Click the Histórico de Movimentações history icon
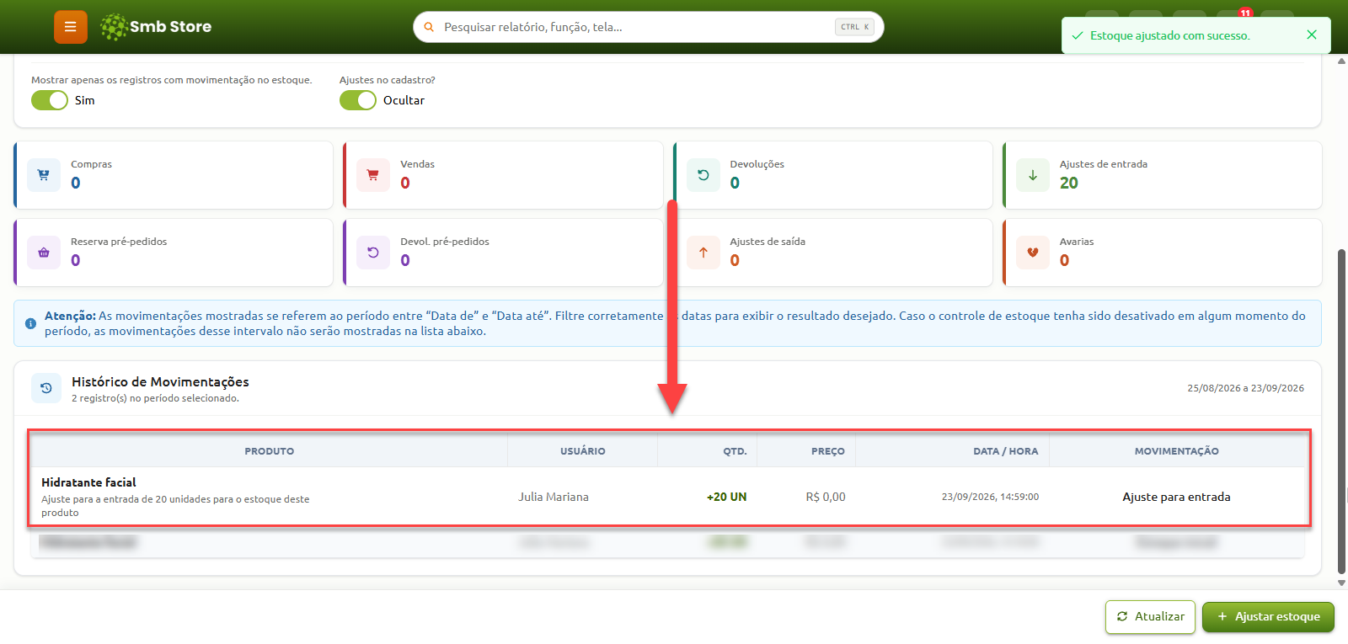1348x644 pixels. click(x=46, y=388)
